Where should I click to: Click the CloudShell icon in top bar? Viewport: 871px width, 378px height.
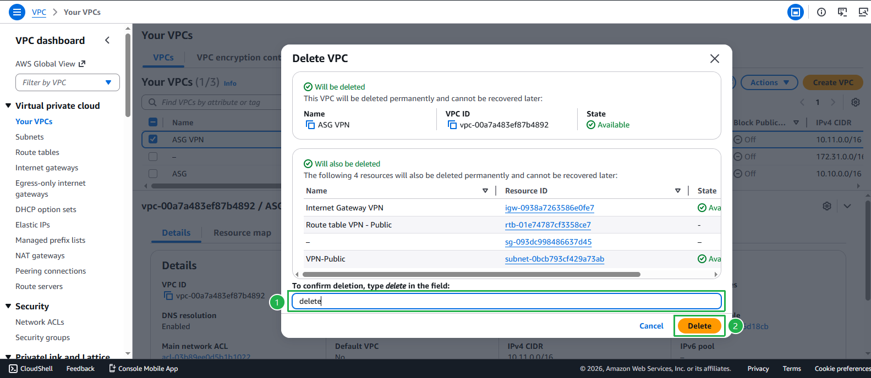pos(795,12)
